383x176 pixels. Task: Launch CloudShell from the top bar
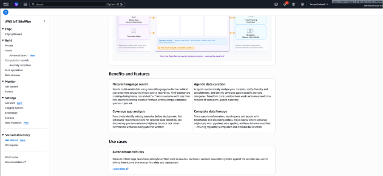276,4
